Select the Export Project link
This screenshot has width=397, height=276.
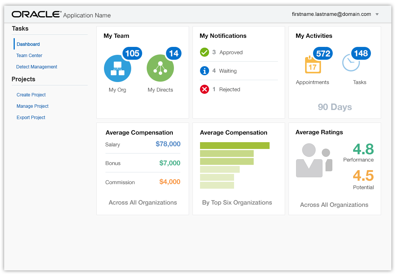pos(31,118)
